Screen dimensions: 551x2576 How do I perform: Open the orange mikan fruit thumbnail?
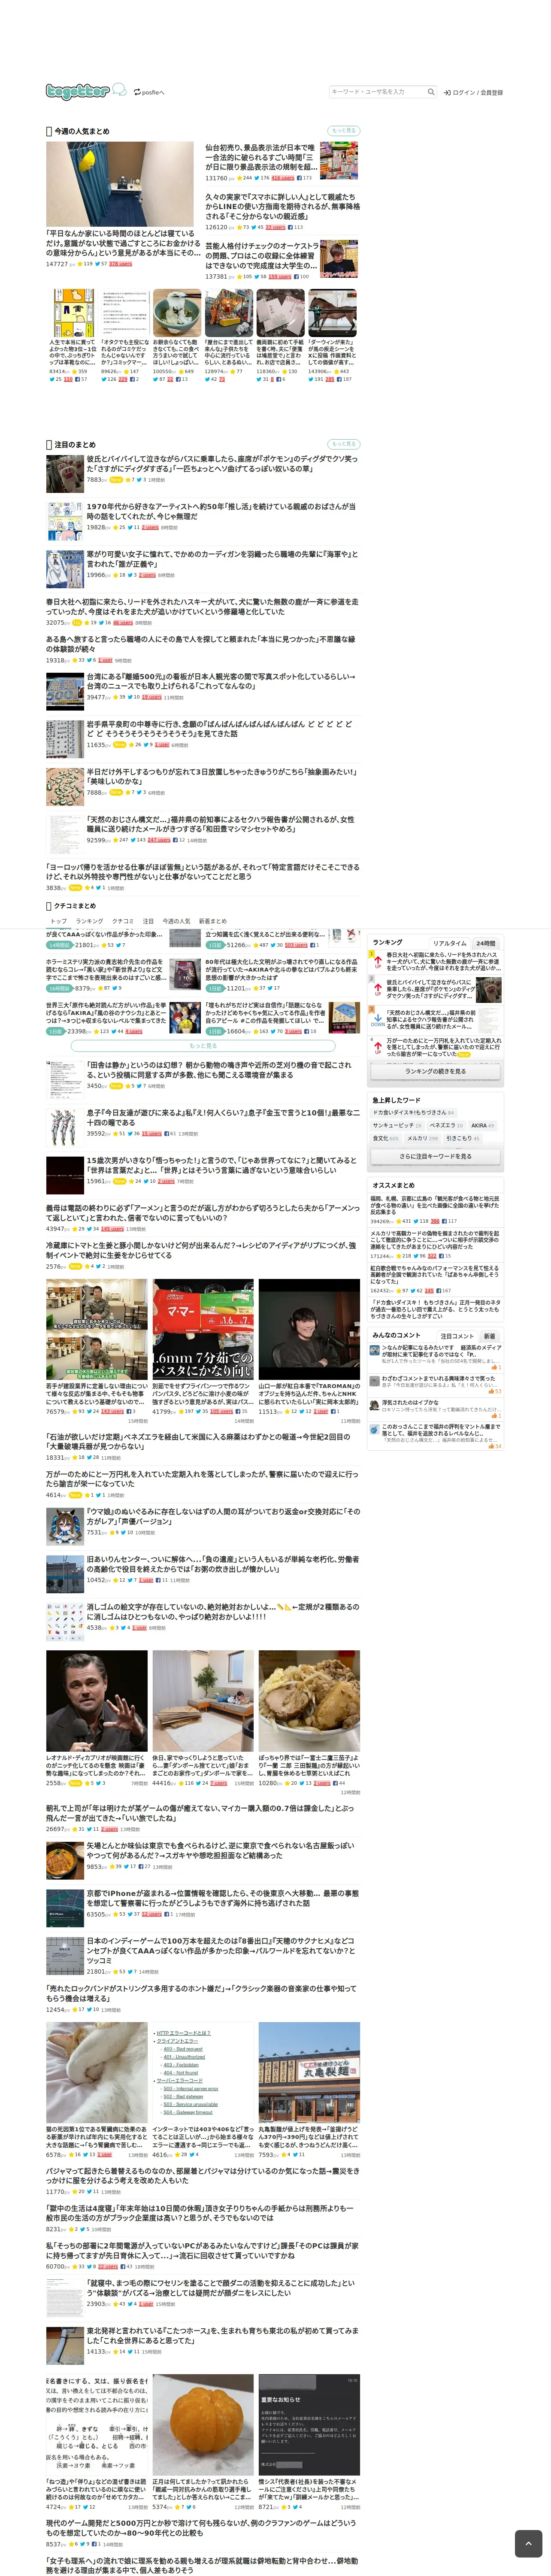tap(203, 2424)
